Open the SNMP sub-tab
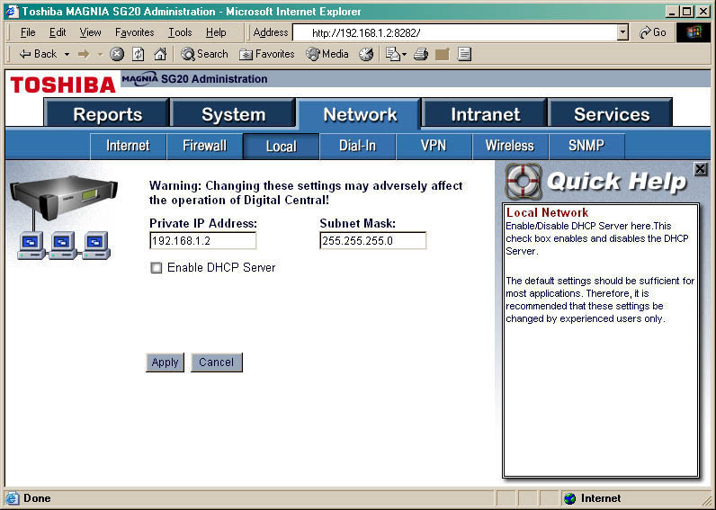 586,146
